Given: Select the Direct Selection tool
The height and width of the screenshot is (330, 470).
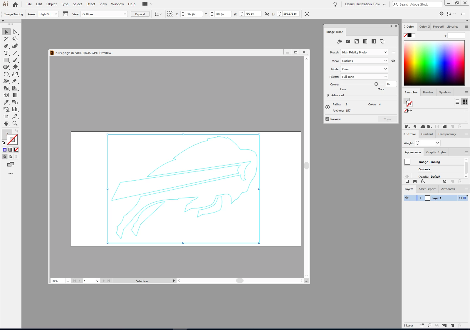Looking at the screenshot, I should click(15, 32).
